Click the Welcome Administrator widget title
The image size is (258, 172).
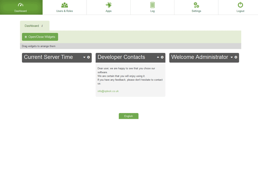[x=200, y=57]
